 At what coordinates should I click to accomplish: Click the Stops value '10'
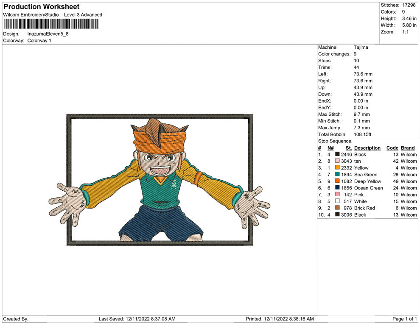356,61
